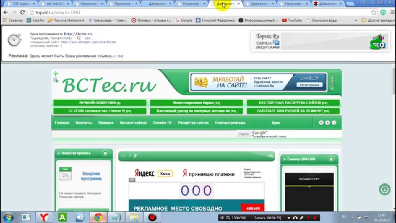Open the Кран menu item
The width and height of the screenshot is (396, 223).
[276, 123]
